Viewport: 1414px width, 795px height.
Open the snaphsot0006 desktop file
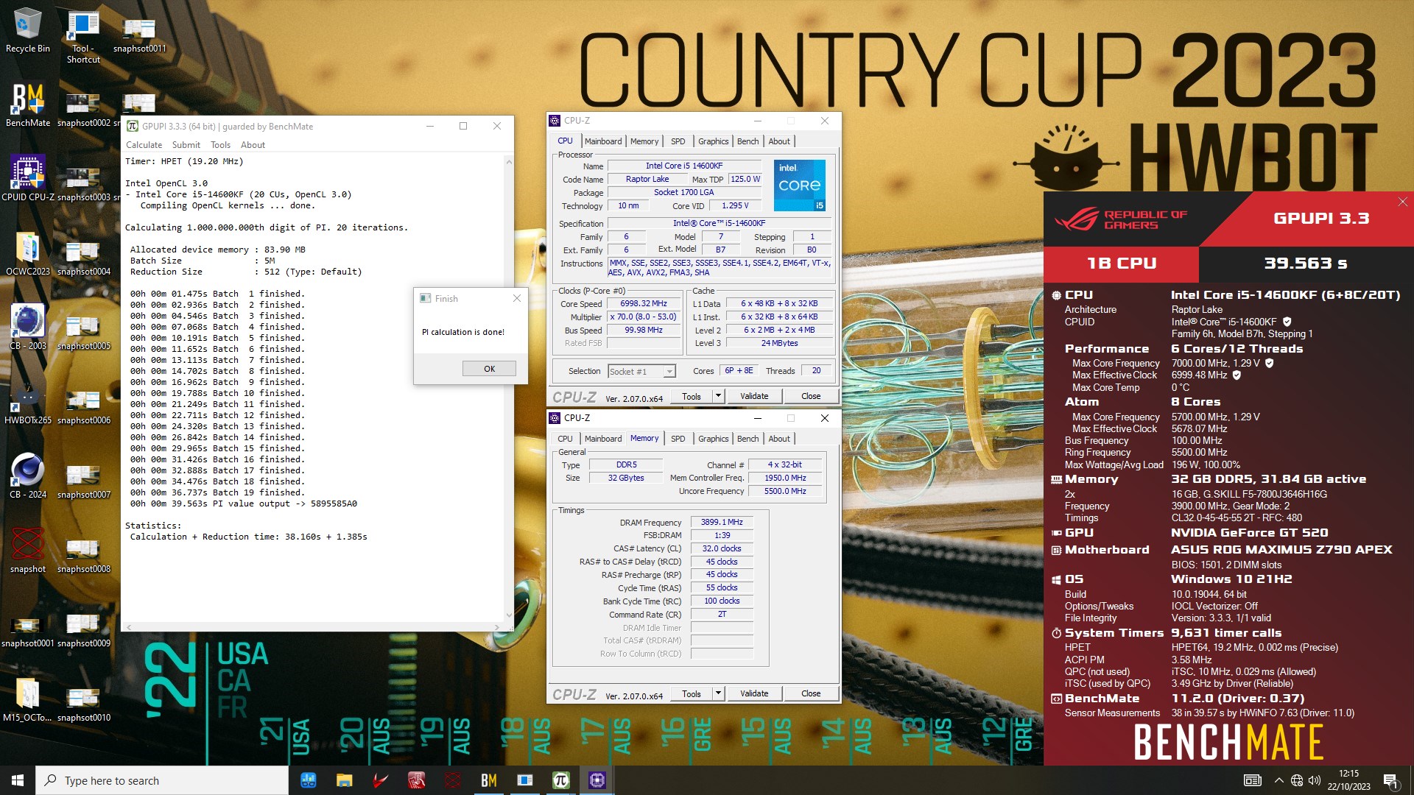(x=83, y=406)
